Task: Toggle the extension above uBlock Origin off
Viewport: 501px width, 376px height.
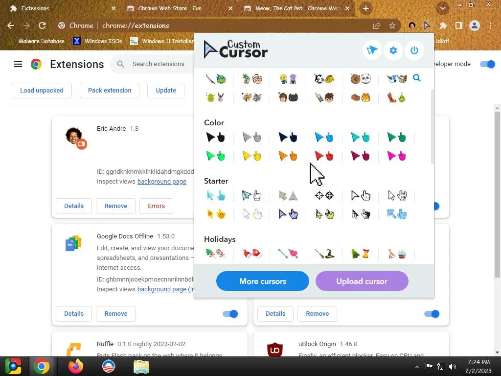Action: [x=432, y=314]
